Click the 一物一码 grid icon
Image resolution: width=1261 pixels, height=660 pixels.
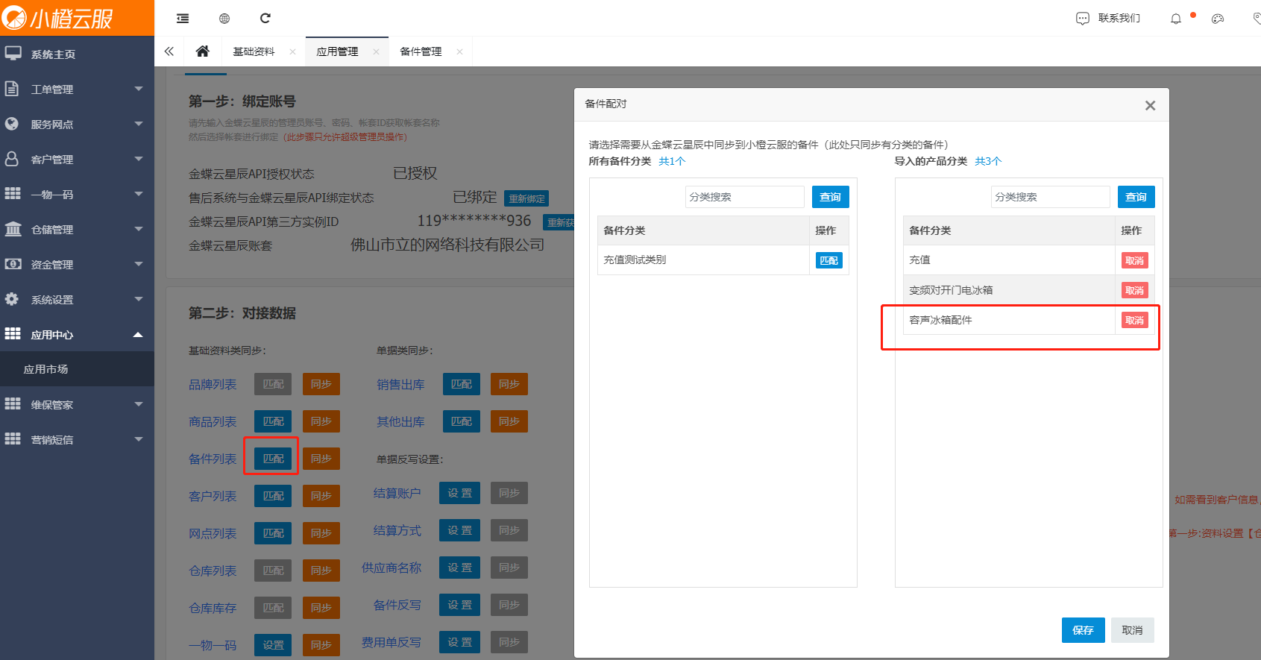(13, 194)
